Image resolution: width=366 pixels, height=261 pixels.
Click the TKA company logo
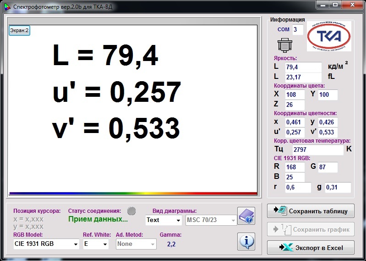point(328,37)
